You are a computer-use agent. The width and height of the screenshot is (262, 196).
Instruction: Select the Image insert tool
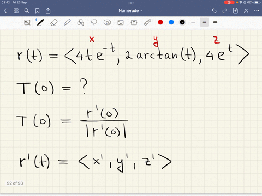[121, 22]
